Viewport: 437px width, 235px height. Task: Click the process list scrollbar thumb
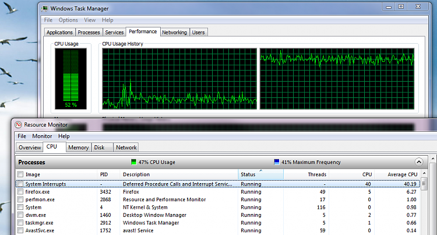424,184
